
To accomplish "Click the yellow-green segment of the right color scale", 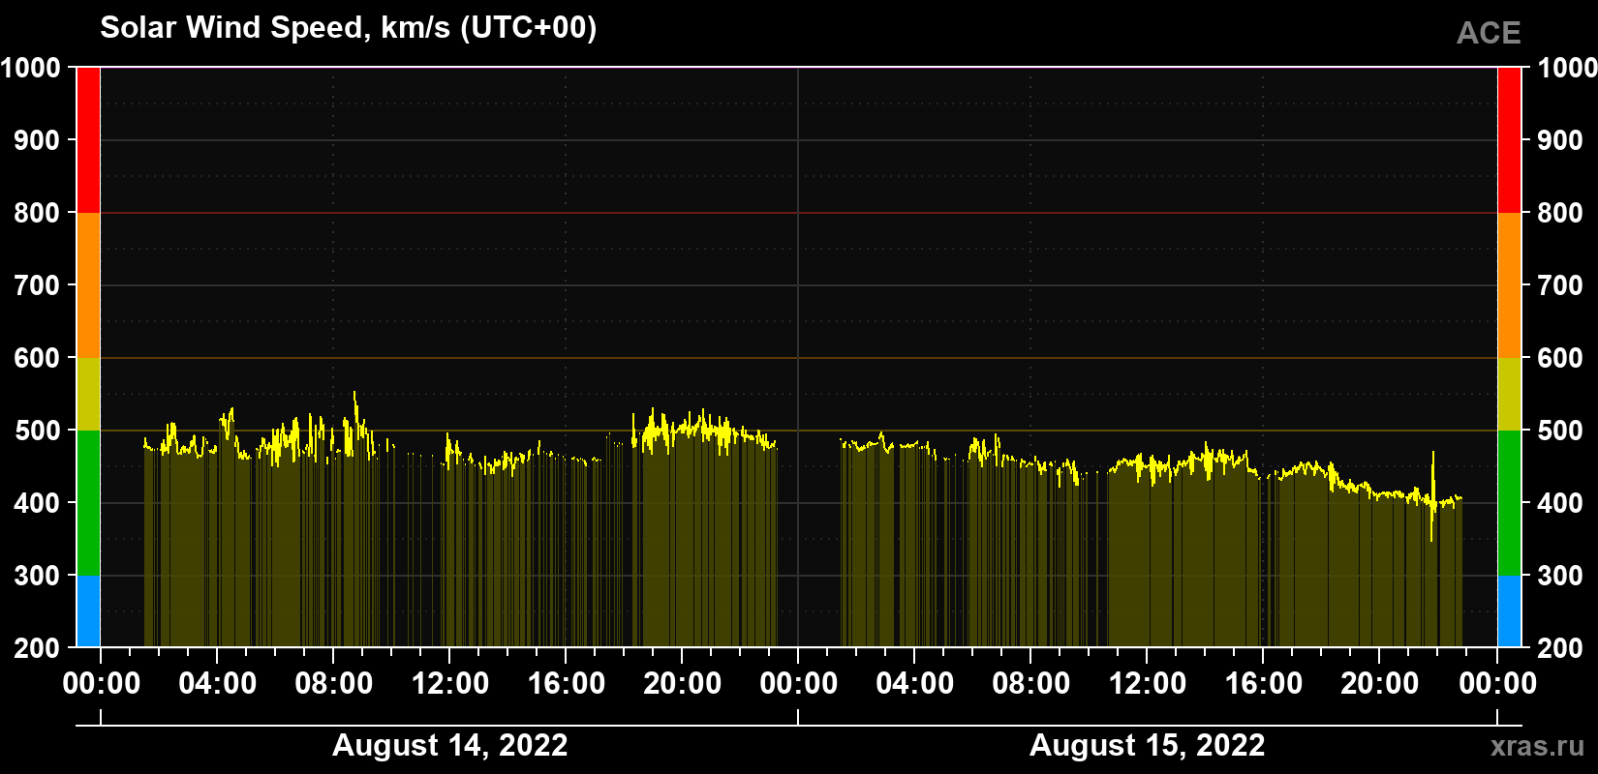I will (1509, 394).
